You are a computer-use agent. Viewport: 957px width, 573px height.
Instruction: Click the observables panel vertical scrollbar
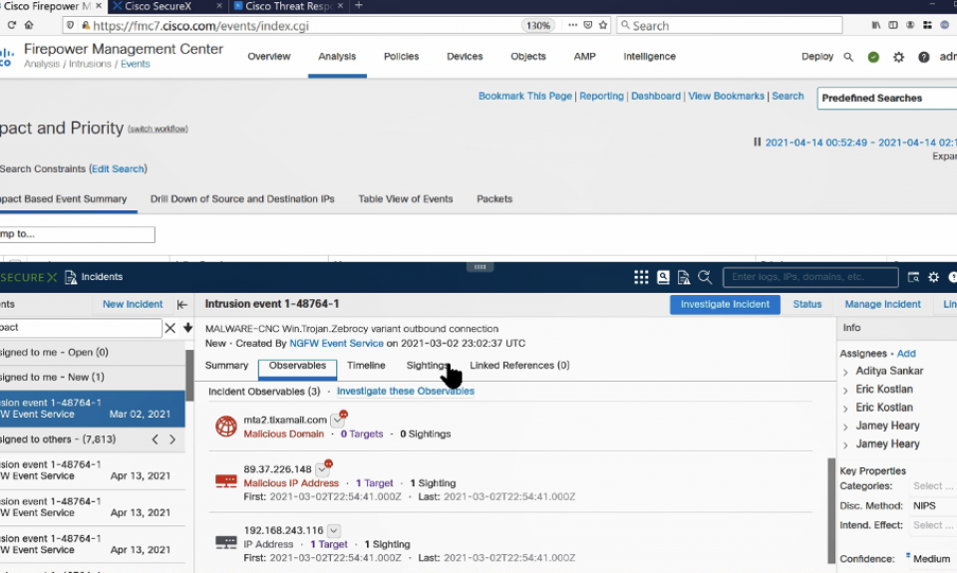tap(831, 510)
